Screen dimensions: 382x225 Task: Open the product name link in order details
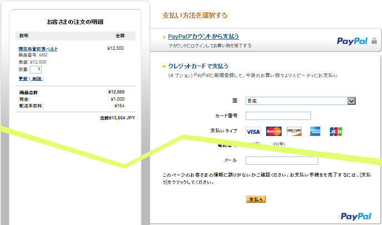38,49
